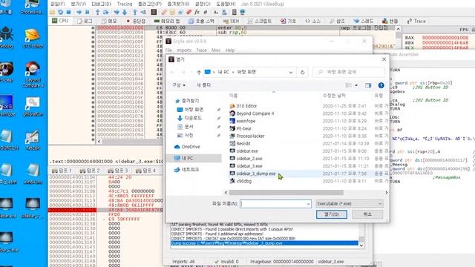Sort by the 수정한 날짜 column header
Viewport: 475px width, 267px height.
pos(334,96)
